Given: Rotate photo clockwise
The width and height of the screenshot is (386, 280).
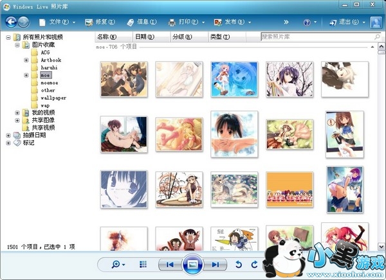Looking at the screenshot, I should pyautogui.click(x=254, y=265).
